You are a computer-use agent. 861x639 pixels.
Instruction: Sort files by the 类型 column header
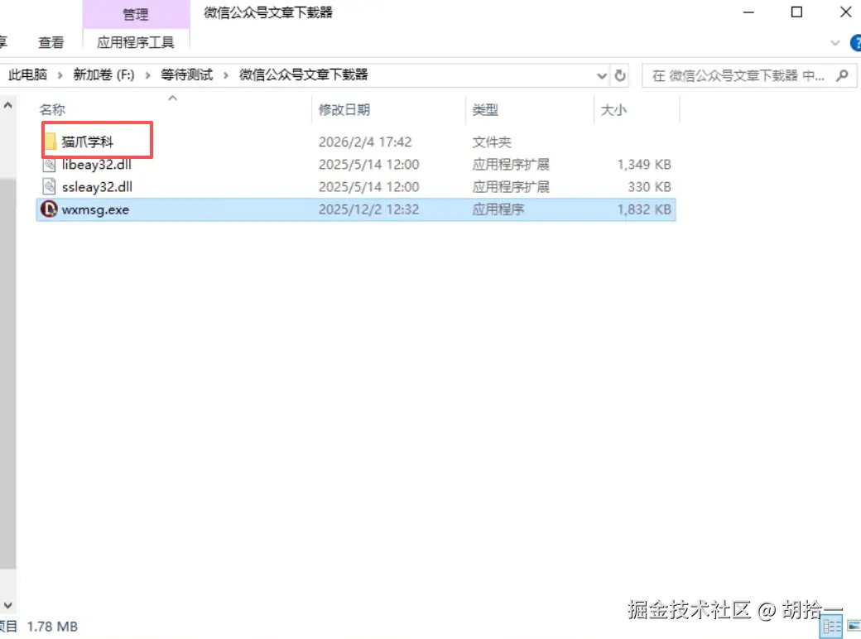[485, 110]
